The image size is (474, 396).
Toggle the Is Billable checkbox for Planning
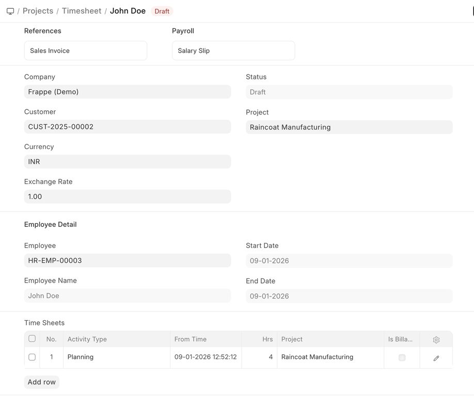(x=402, y=357)
